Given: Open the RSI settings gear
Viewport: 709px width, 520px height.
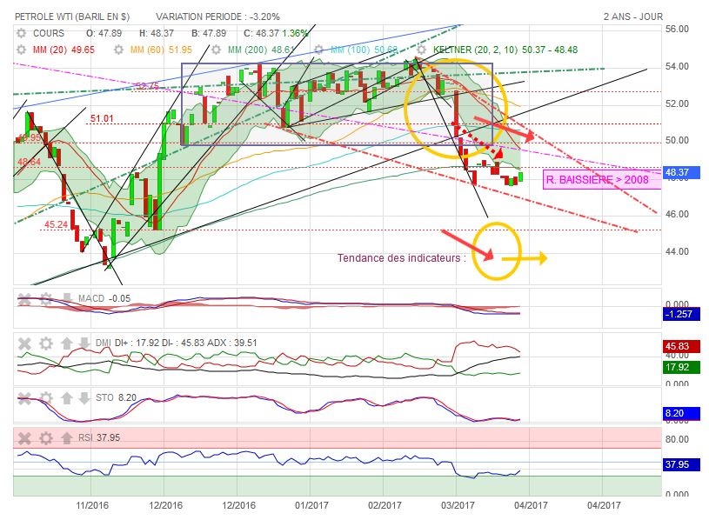Looking at the screenshot, I should 45,437.
